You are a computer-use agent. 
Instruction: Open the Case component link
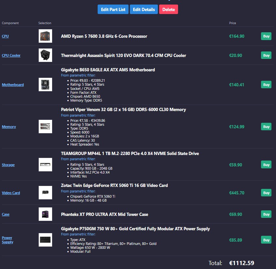(x=6, y=214)
